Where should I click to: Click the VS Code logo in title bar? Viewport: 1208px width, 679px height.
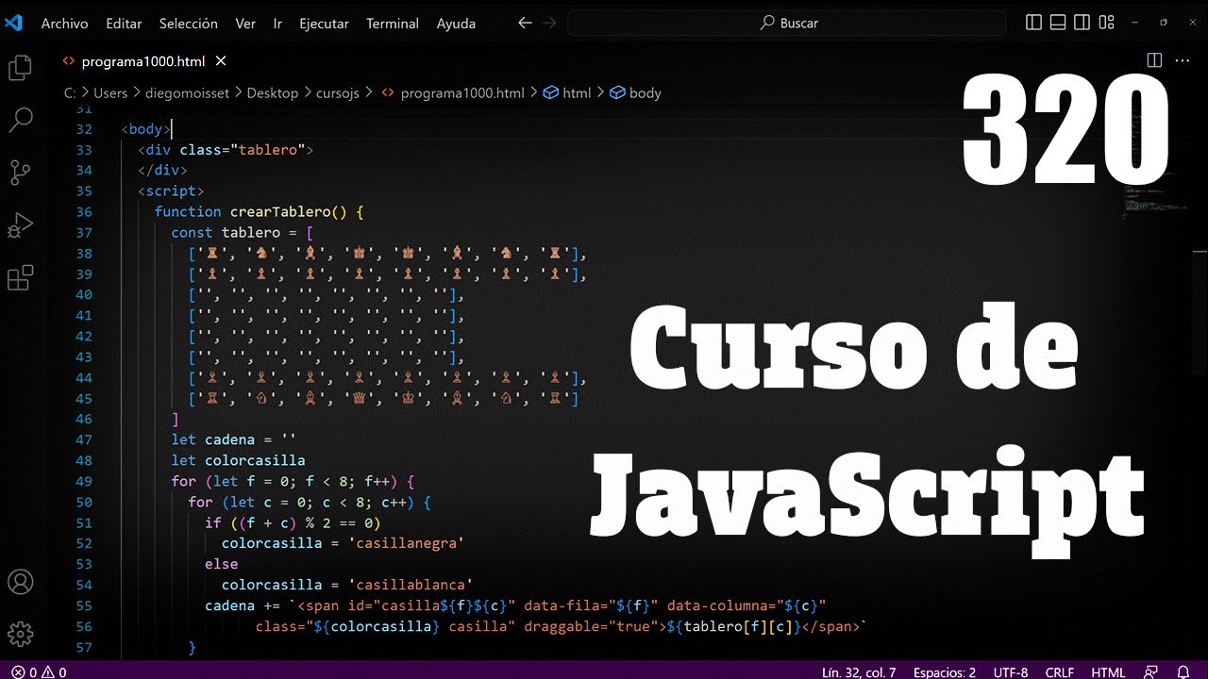click(13, 23)
